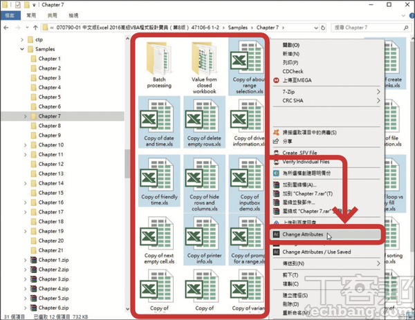
Task: Expand the ribbon with the chevron
Action: 403,16
